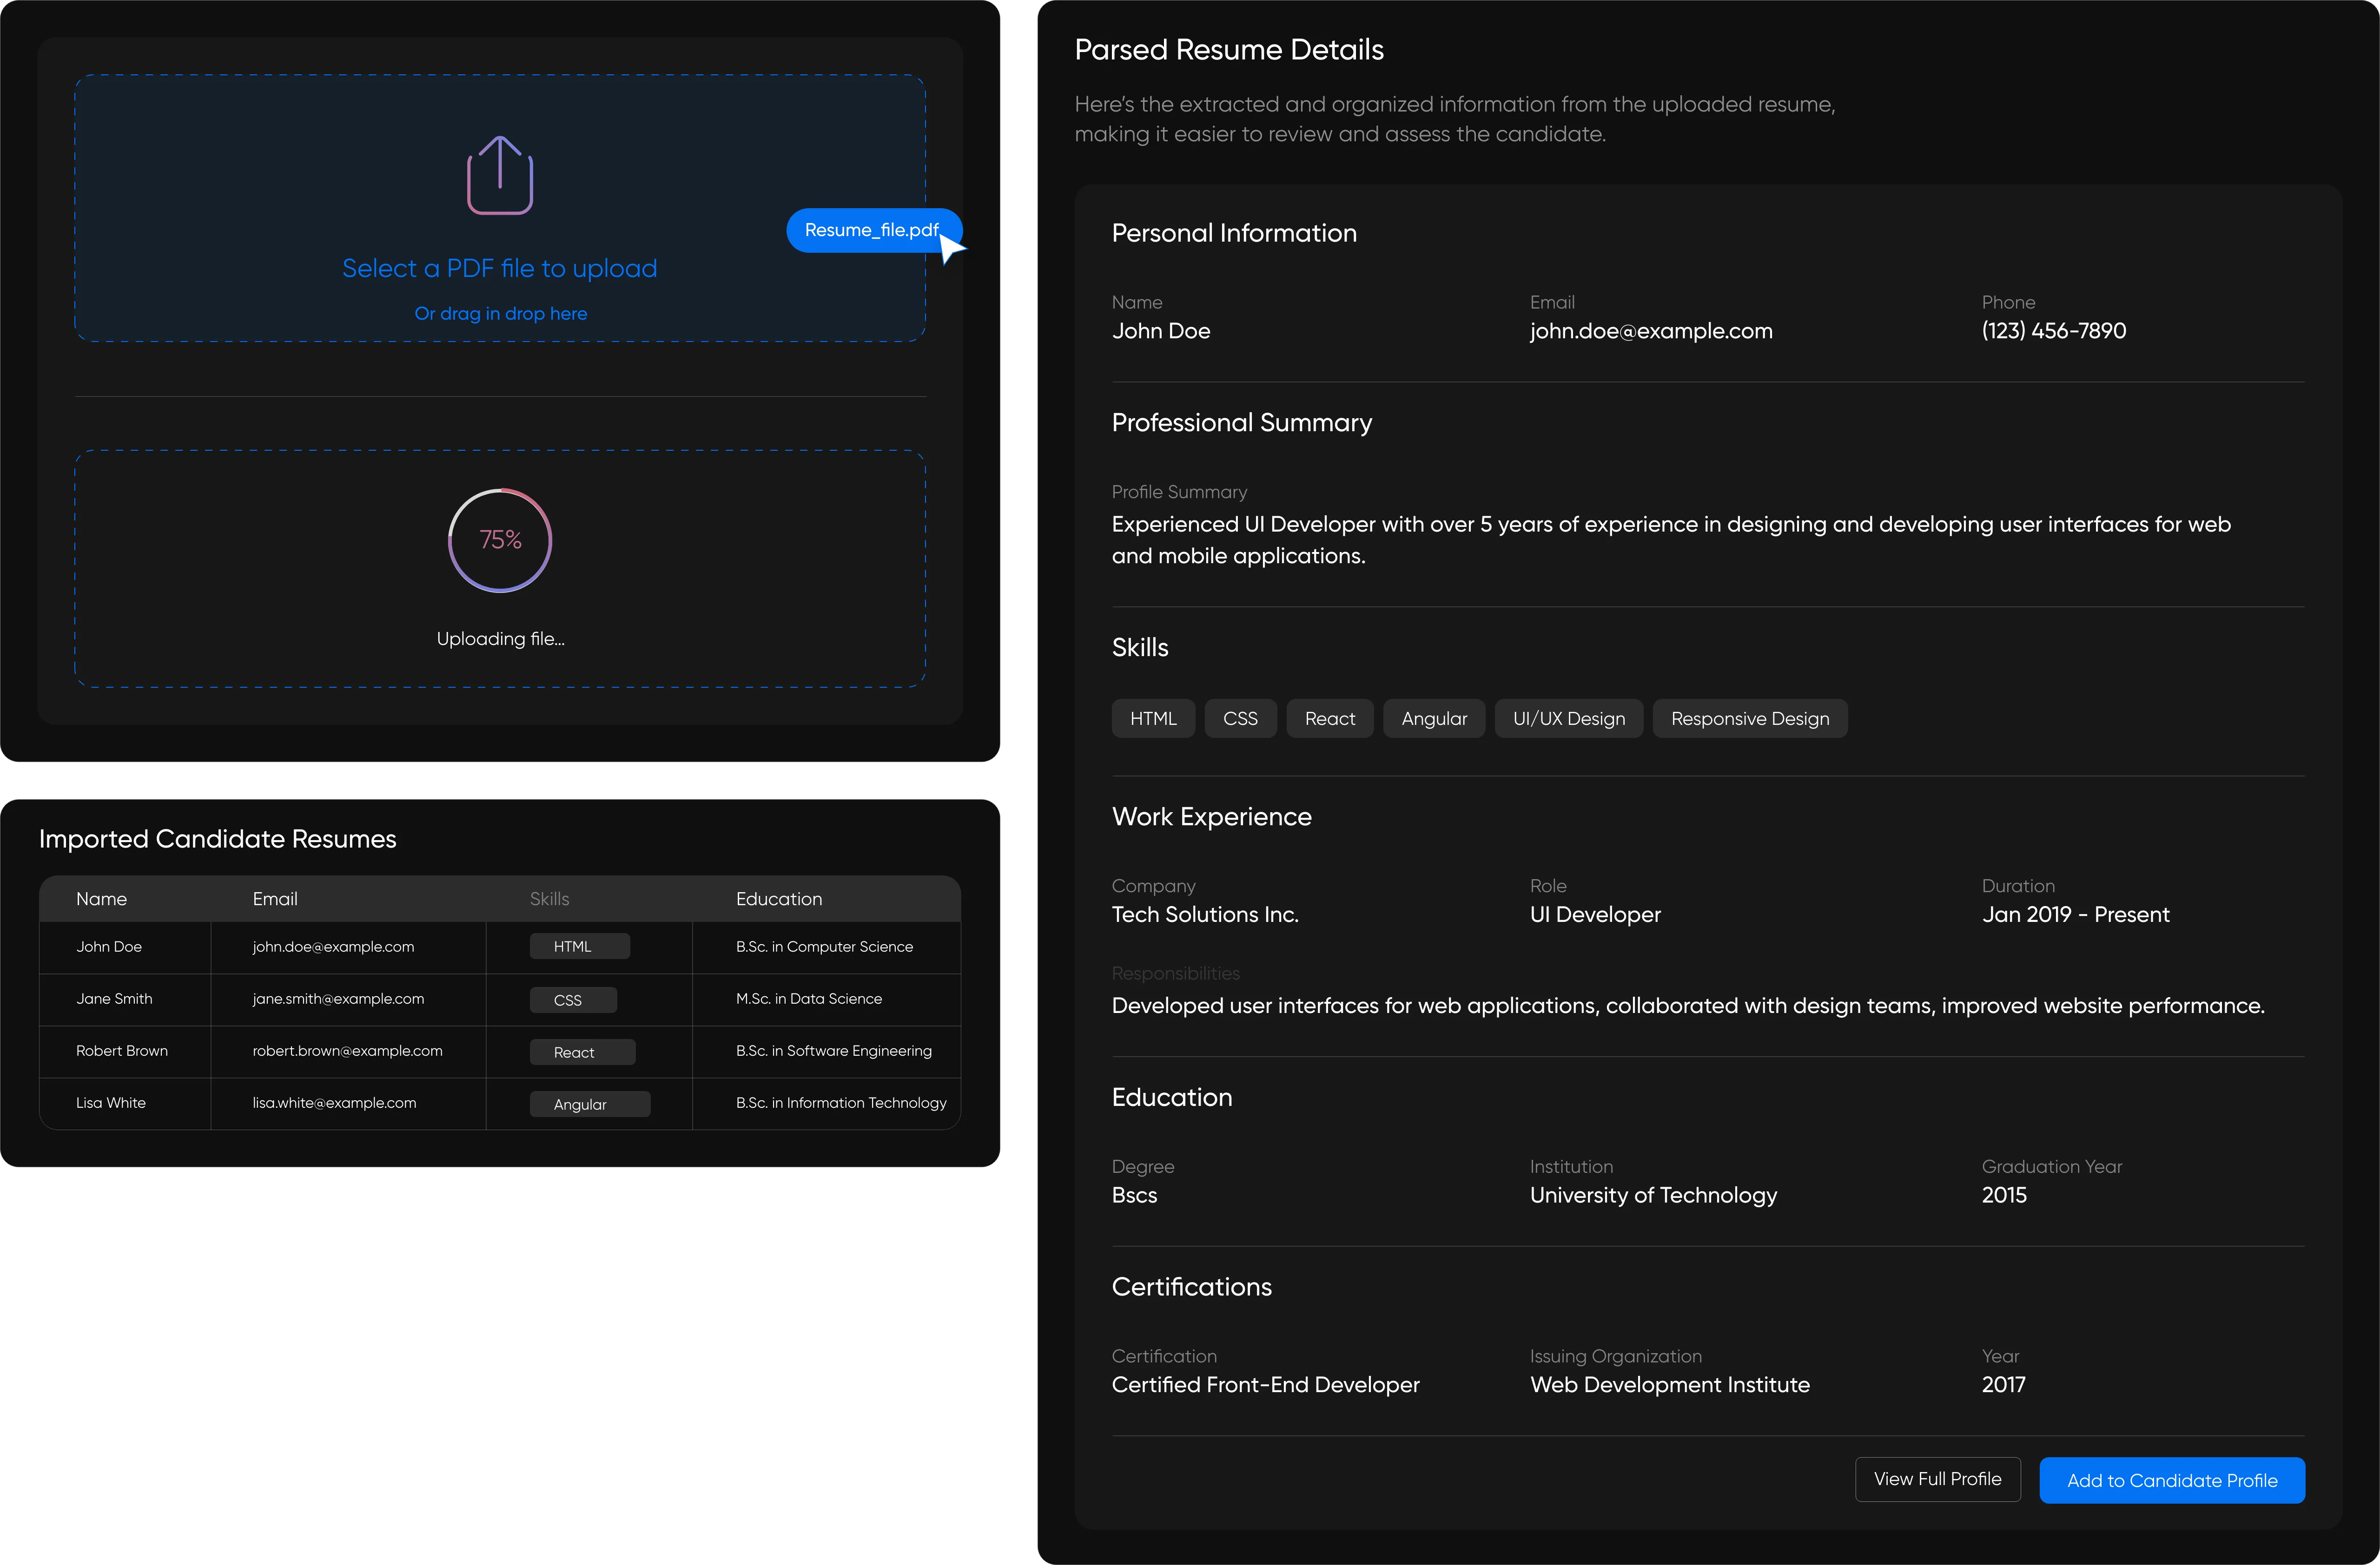Click the Education column header

pyautogui.click(x=778, y=898)
